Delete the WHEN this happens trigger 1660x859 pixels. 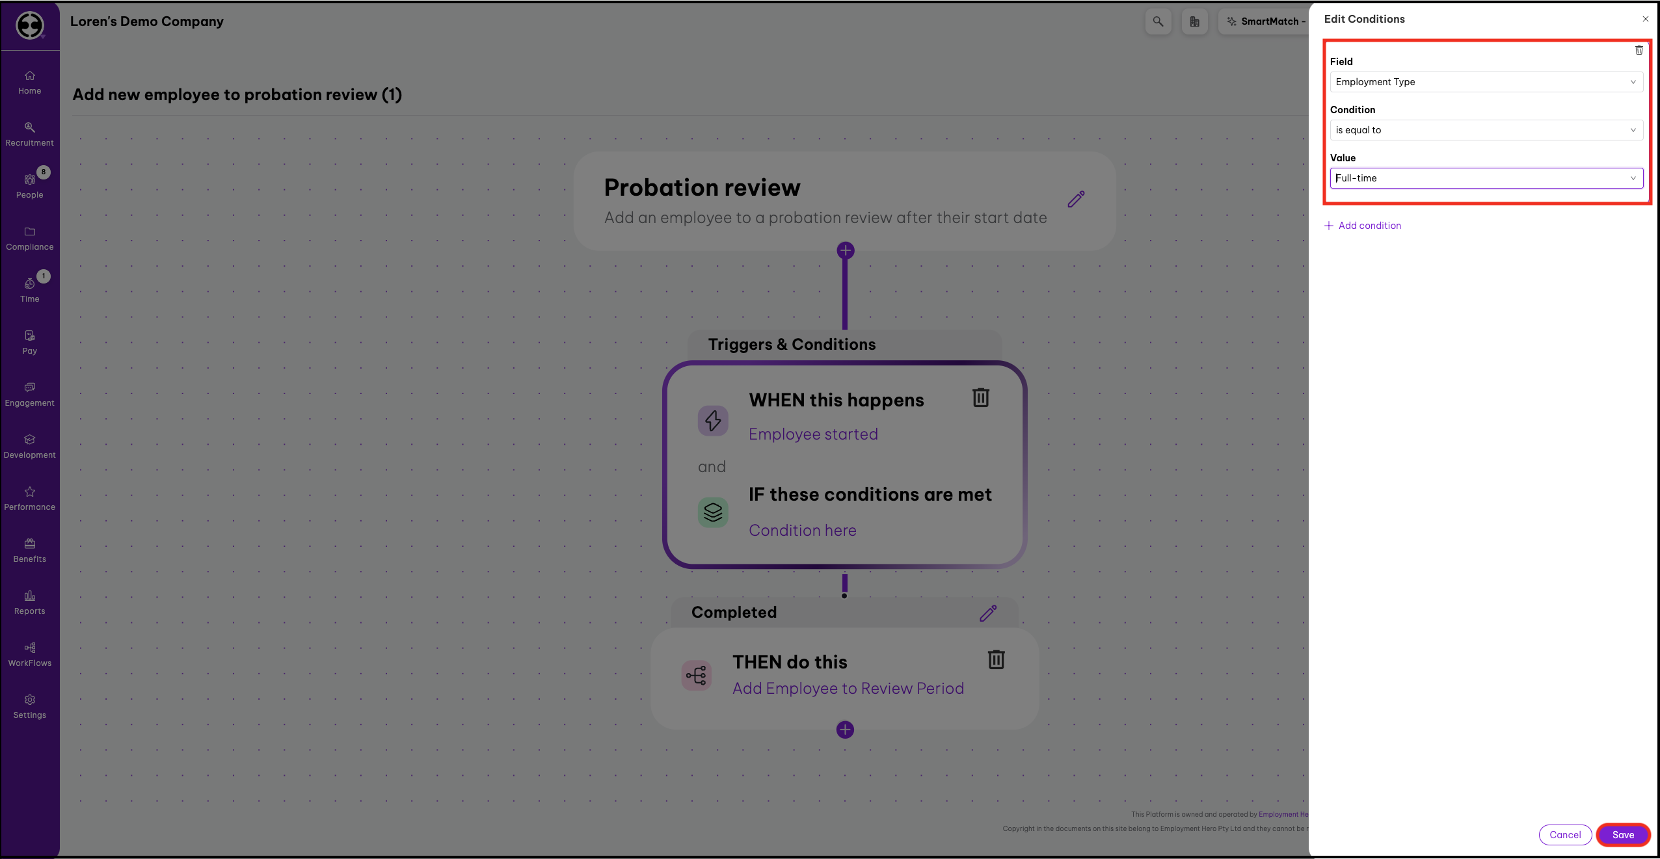pos(980,397)
